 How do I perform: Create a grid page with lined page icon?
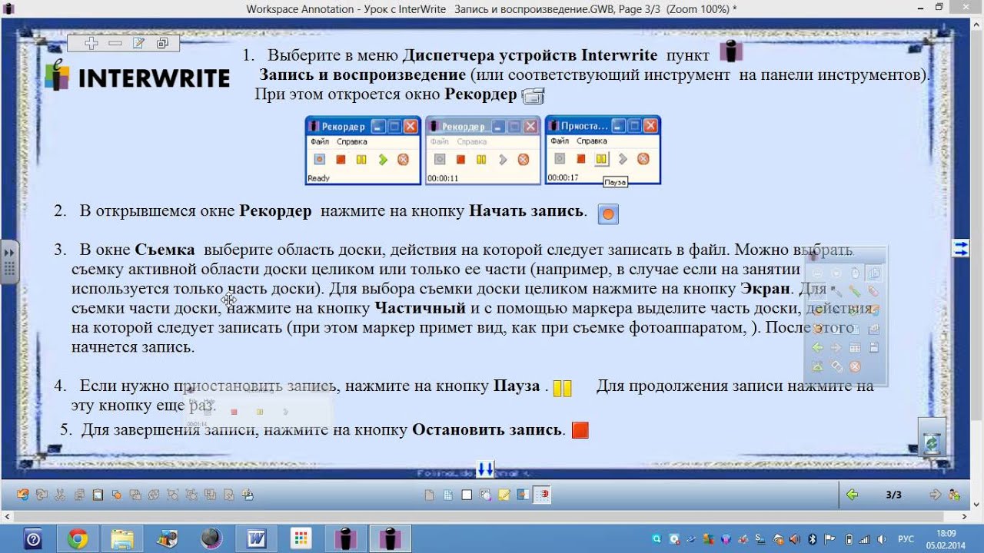(447, 495)
